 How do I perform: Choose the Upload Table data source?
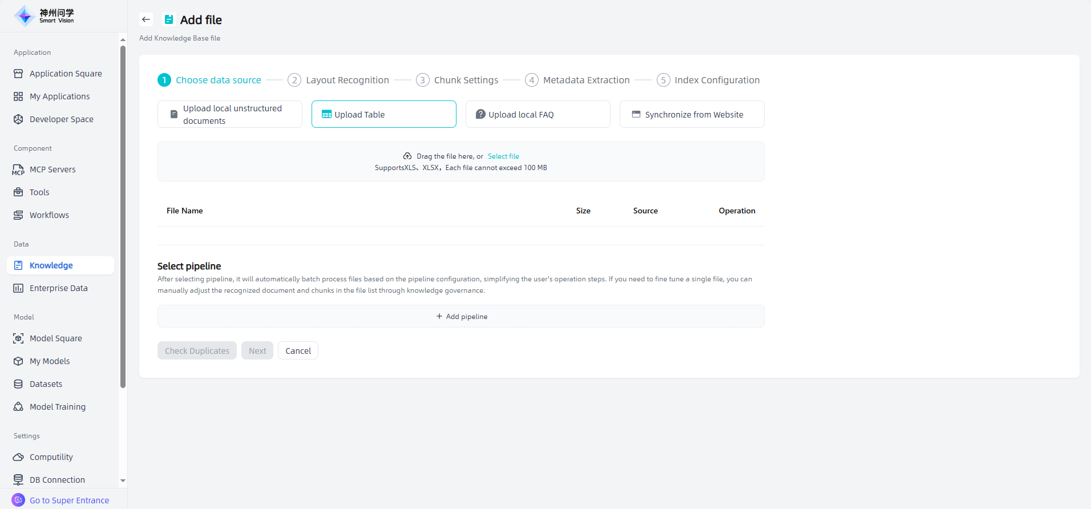coord(383,114)
